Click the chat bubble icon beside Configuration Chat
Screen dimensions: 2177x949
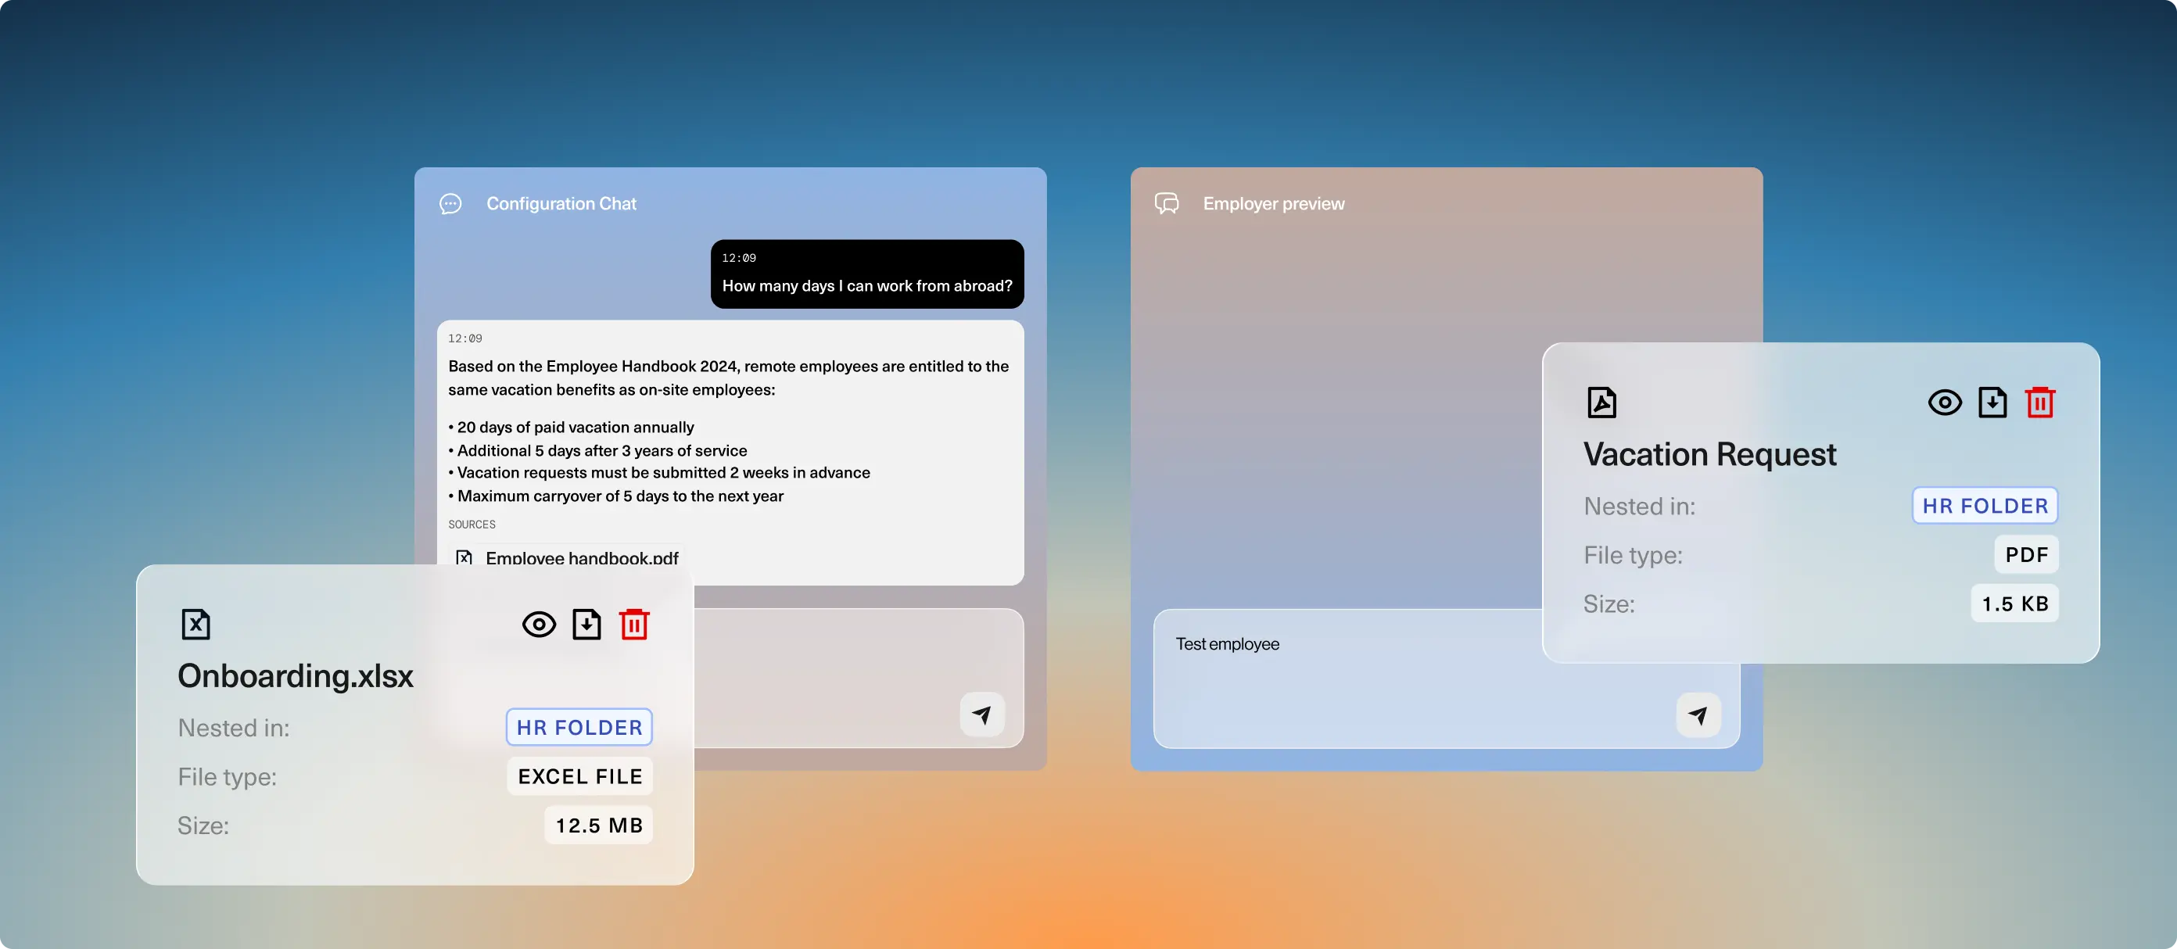point(450,204)
